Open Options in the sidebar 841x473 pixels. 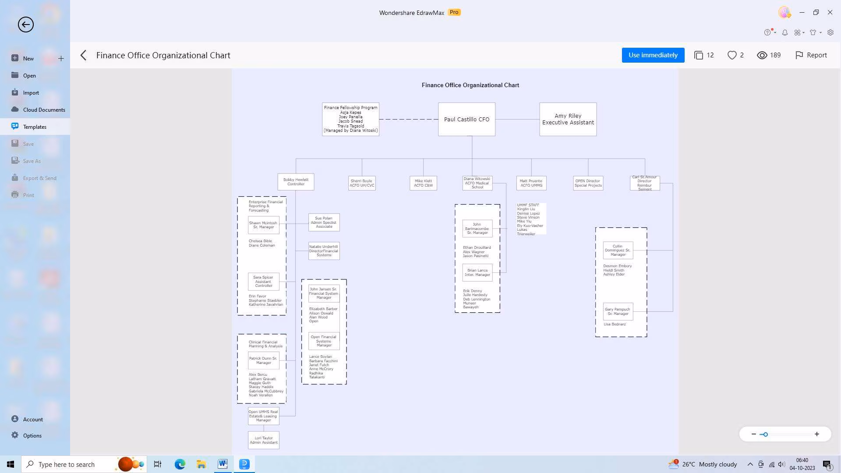32,435
